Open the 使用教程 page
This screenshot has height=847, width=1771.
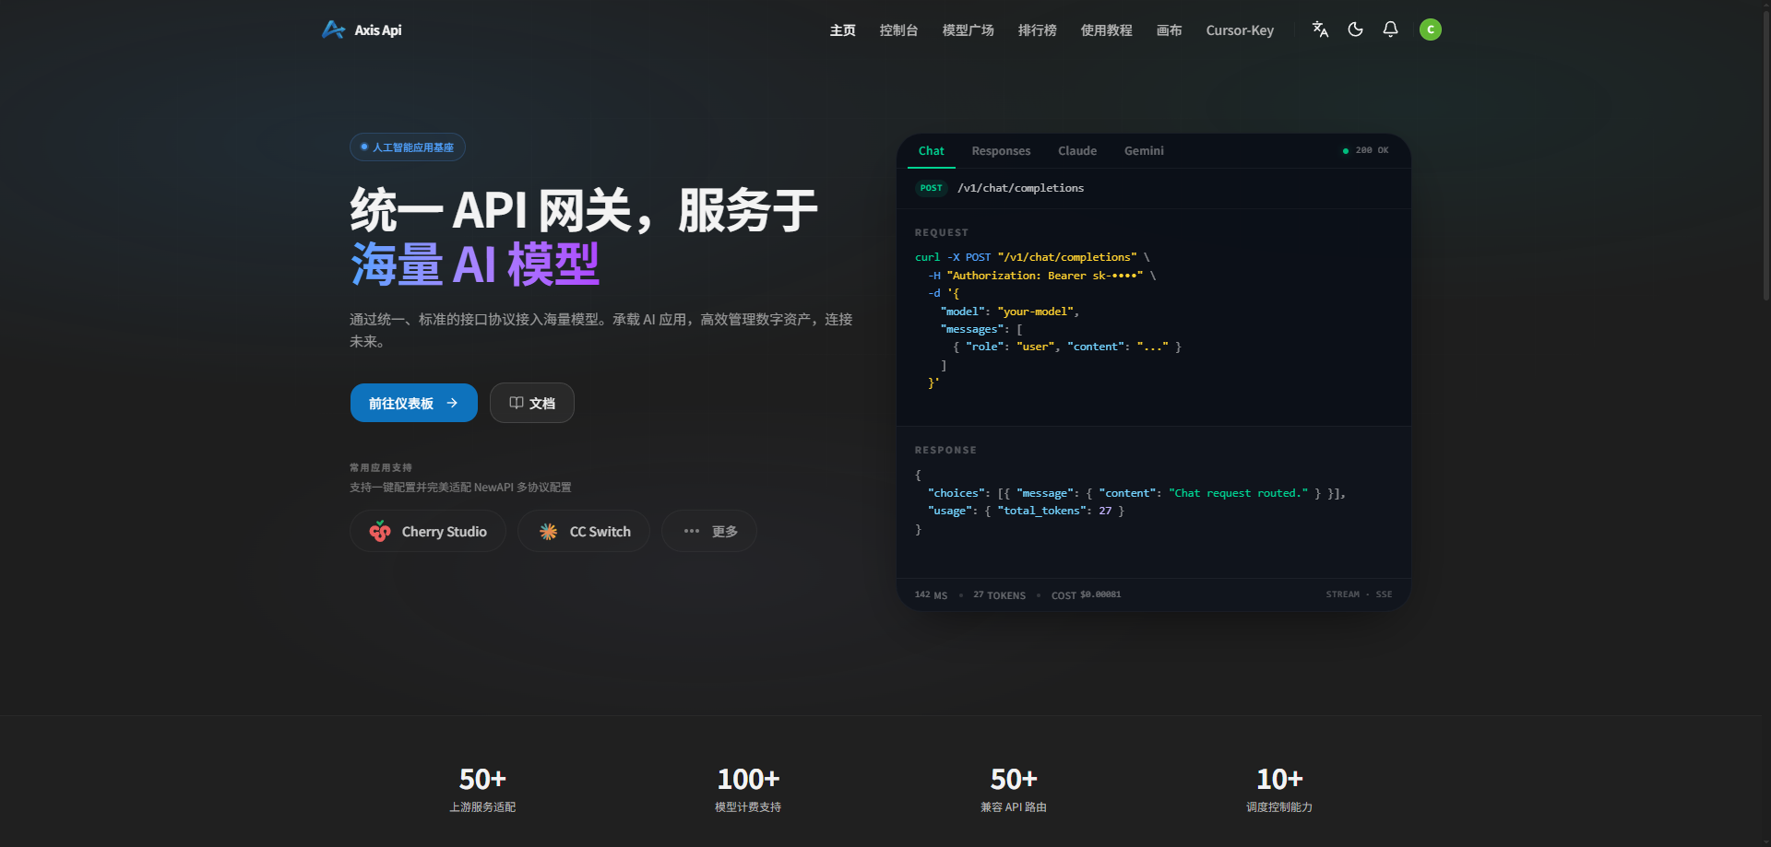click(1106, 30)
